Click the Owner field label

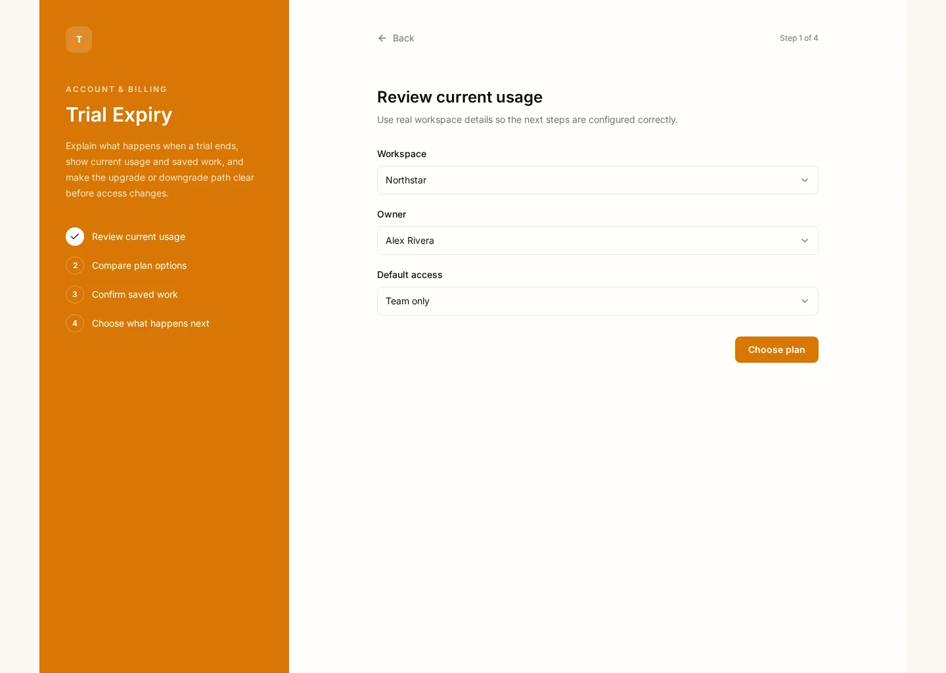coord(392,214)
